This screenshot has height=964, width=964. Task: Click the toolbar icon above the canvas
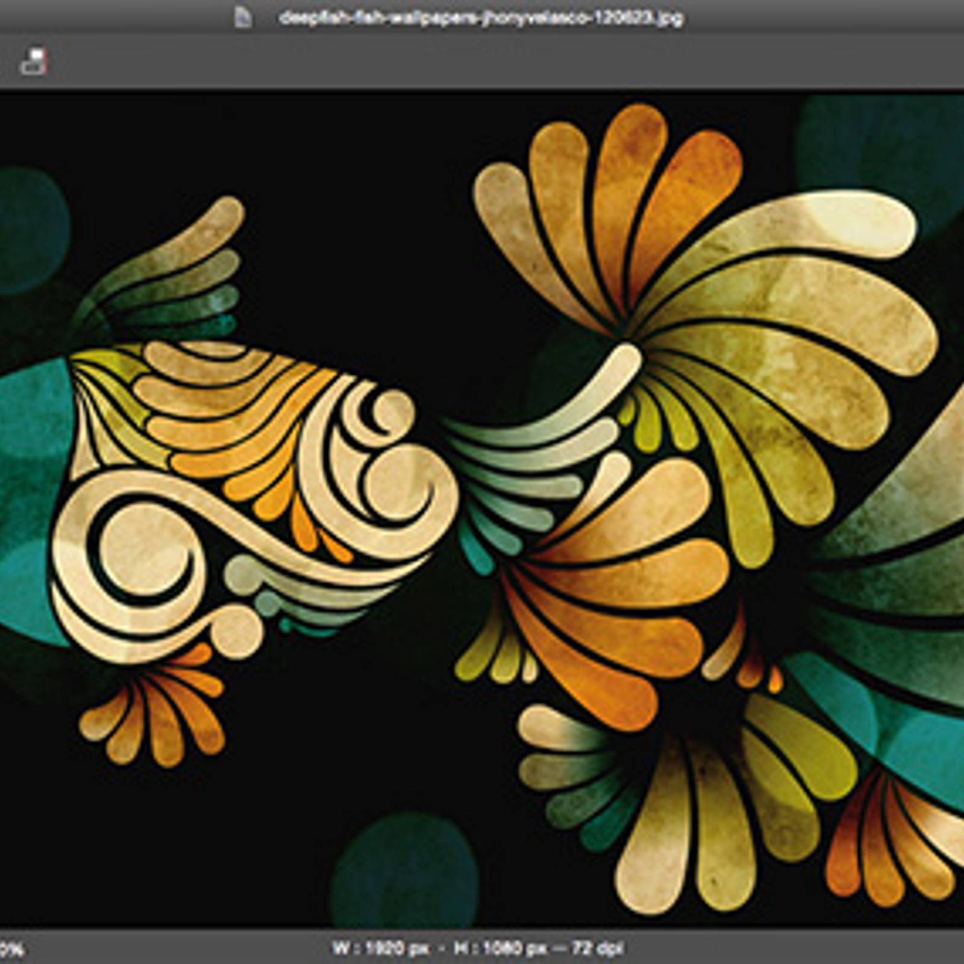34,62
